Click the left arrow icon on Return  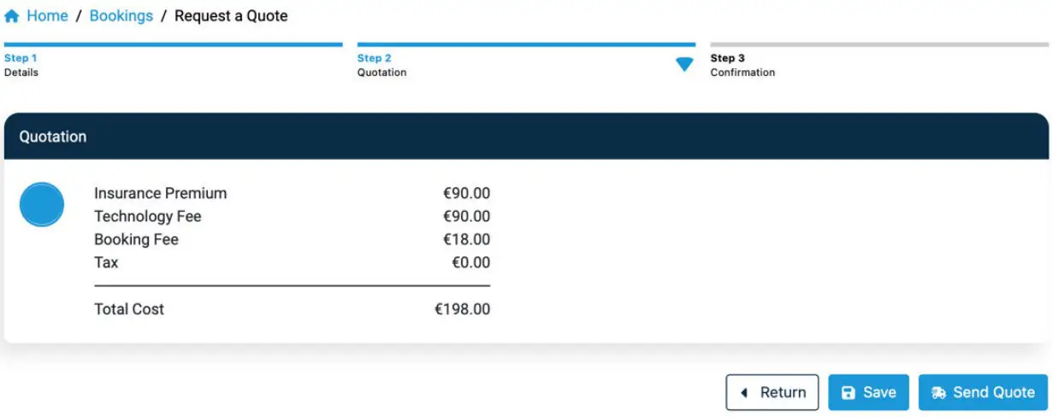tap(744, 393)
